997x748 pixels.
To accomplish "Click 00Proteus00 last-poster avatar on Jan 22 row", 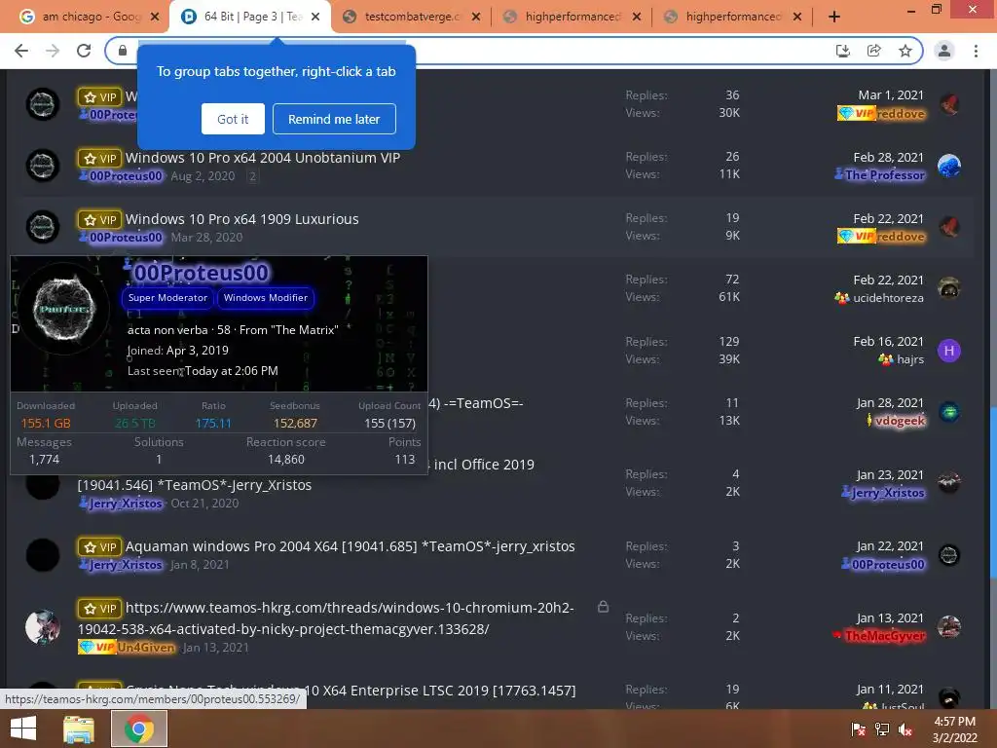I will 948,555.
